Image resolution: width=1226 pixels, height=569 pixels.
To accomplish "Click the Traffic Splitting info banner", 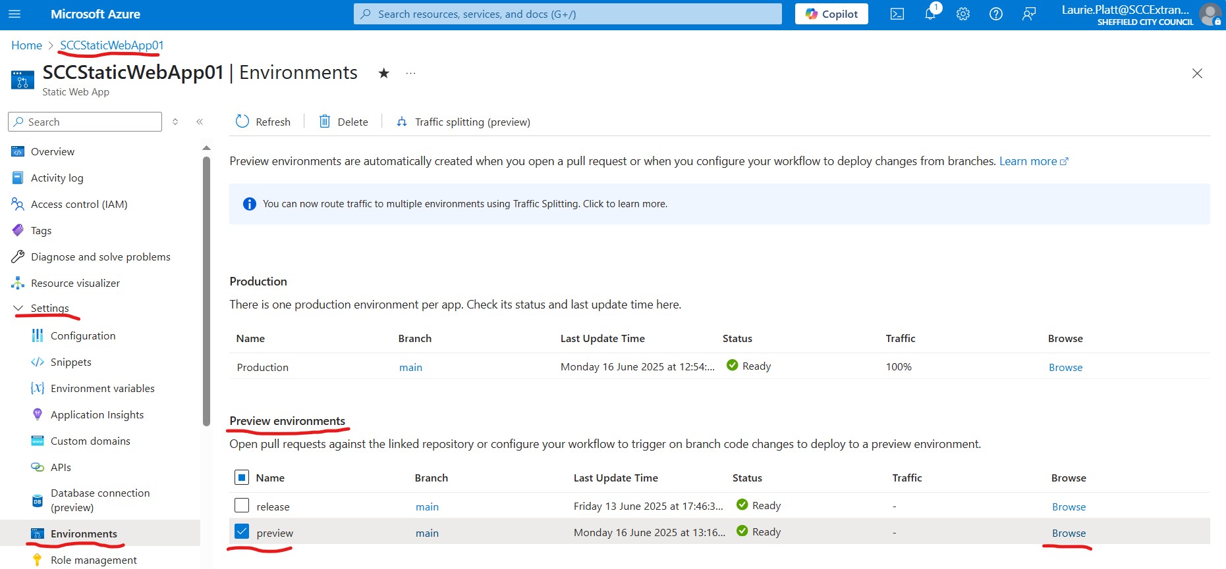I will pyautogui.click(x=719, y=204).
